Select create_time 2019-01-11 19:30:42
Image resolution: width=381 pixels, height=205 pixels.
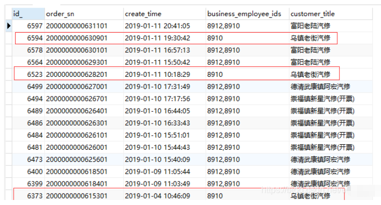point(158,38)
